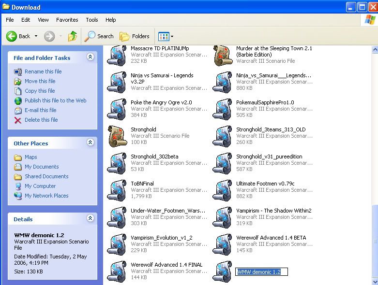
Task: Open Search with the magnifier button
Action: [99, 36]
